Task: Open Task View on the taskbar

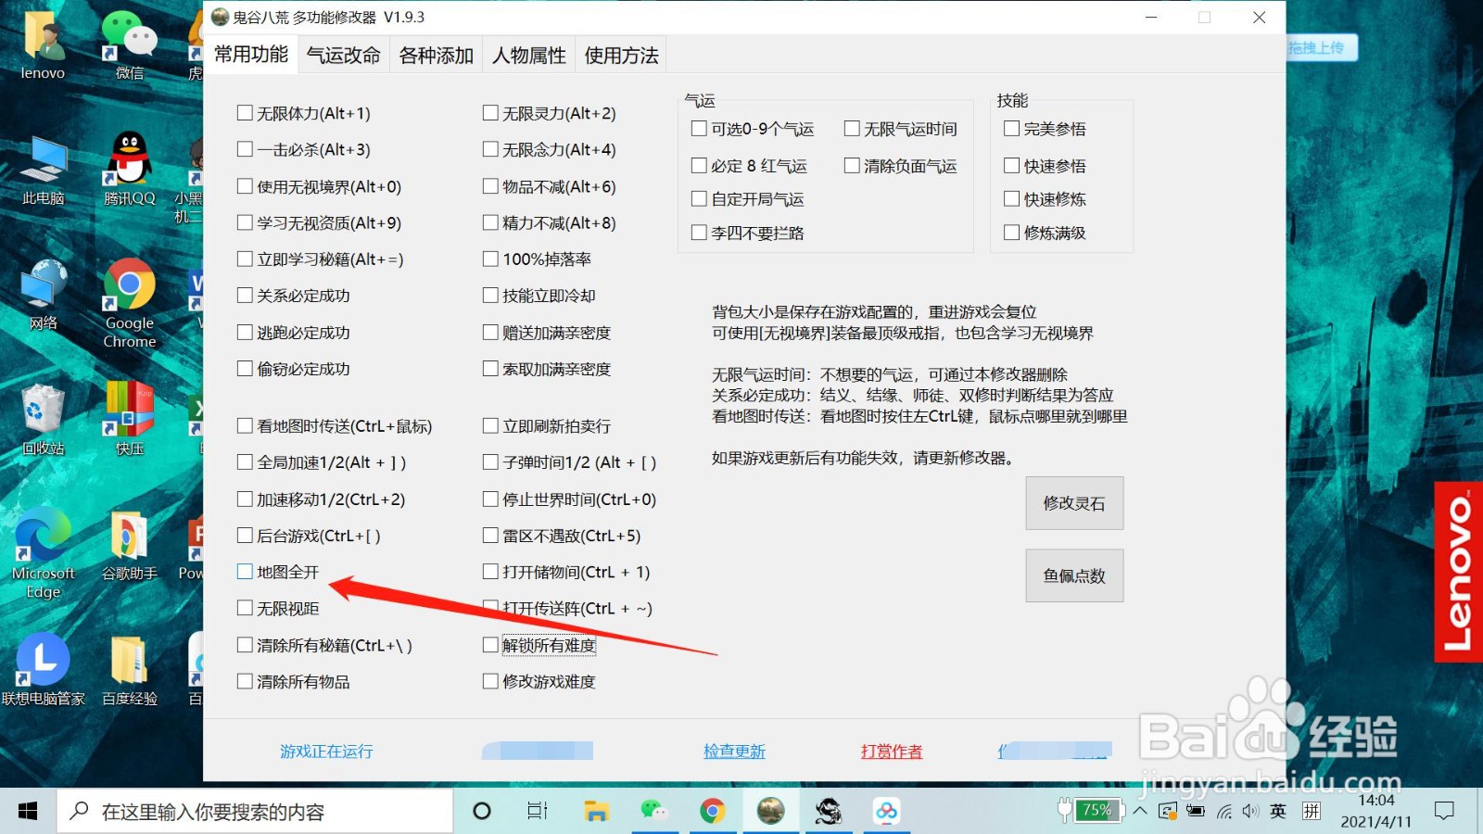Action: (x=538, y=812)
